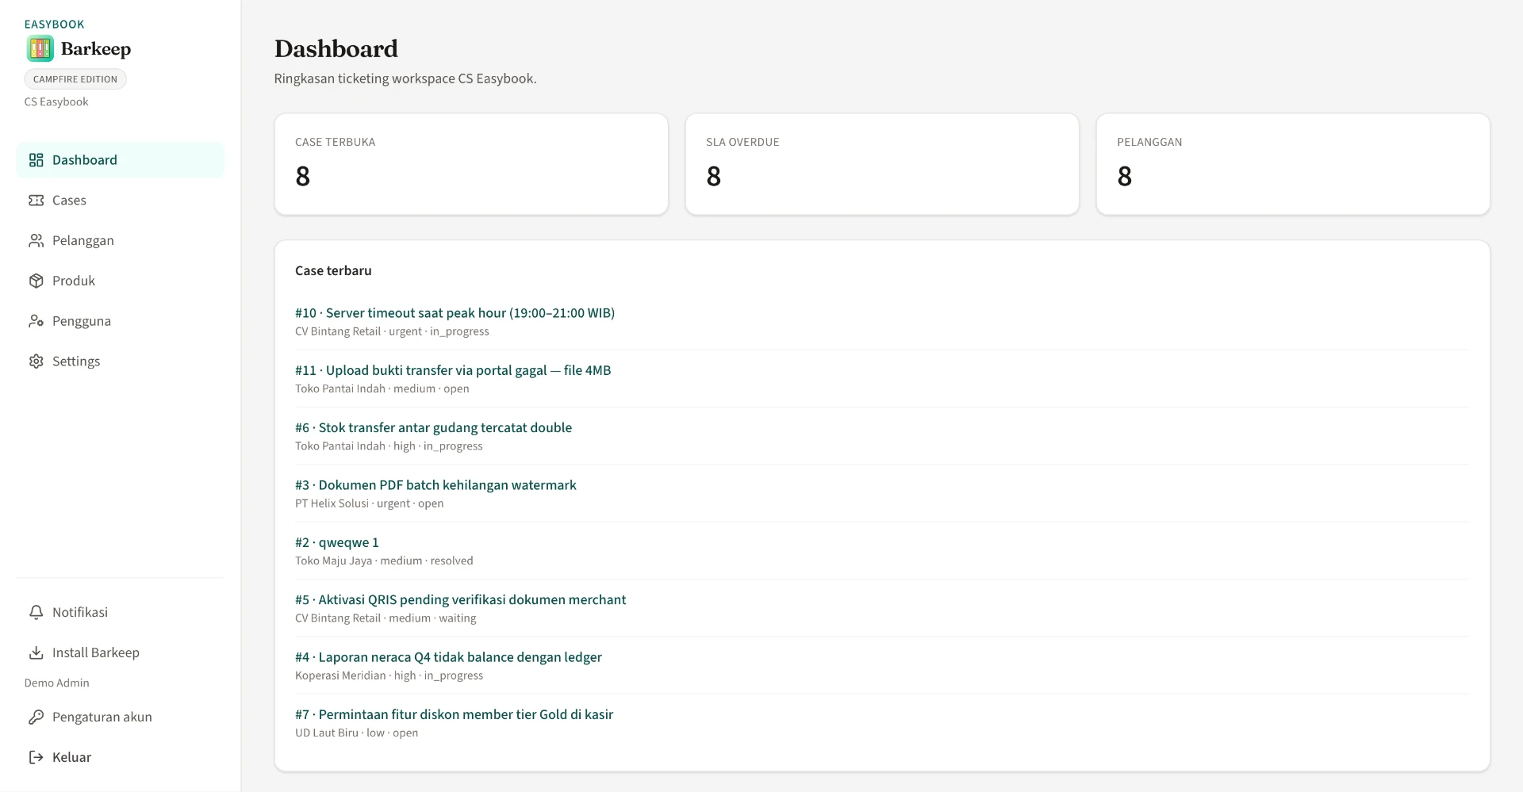
Task: Click the Pelanggan people icon
Action: (x=36, y=240)
